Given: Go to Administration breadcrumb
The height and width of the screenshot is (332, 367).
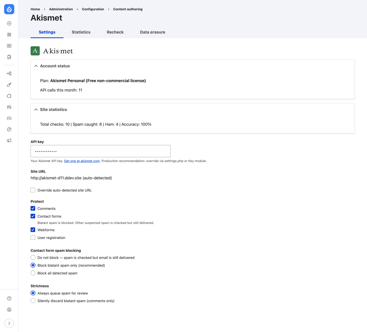Looking at the screenshot, I should 61,9.
